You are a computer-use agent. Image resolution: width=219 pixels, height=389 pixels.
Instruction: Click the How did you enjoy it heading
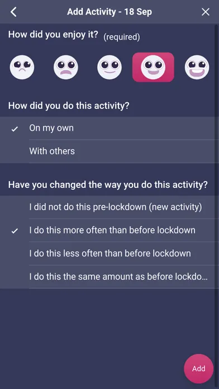tap(53, 35)
